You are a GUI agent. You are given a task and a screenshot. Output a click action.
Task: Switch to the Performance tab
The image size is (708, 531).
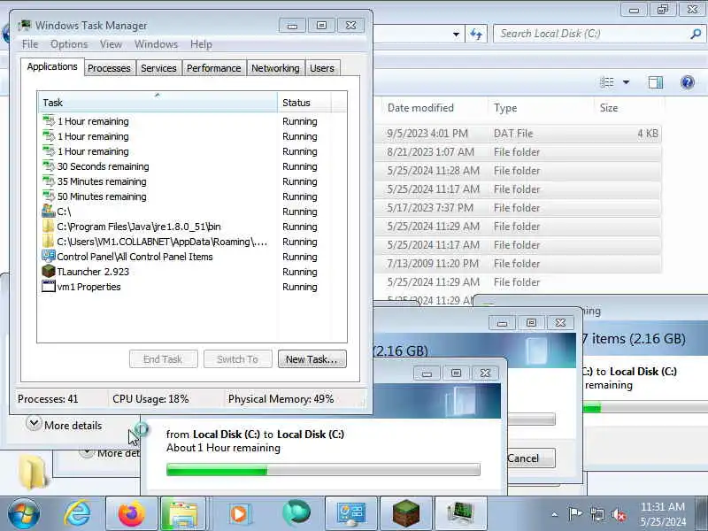[x=214, y=68]
